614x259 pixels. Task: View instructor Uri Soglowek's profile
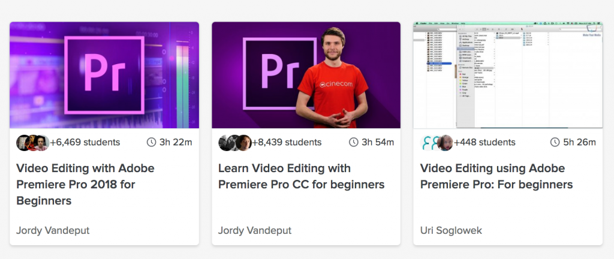click(x=451, y=230)
